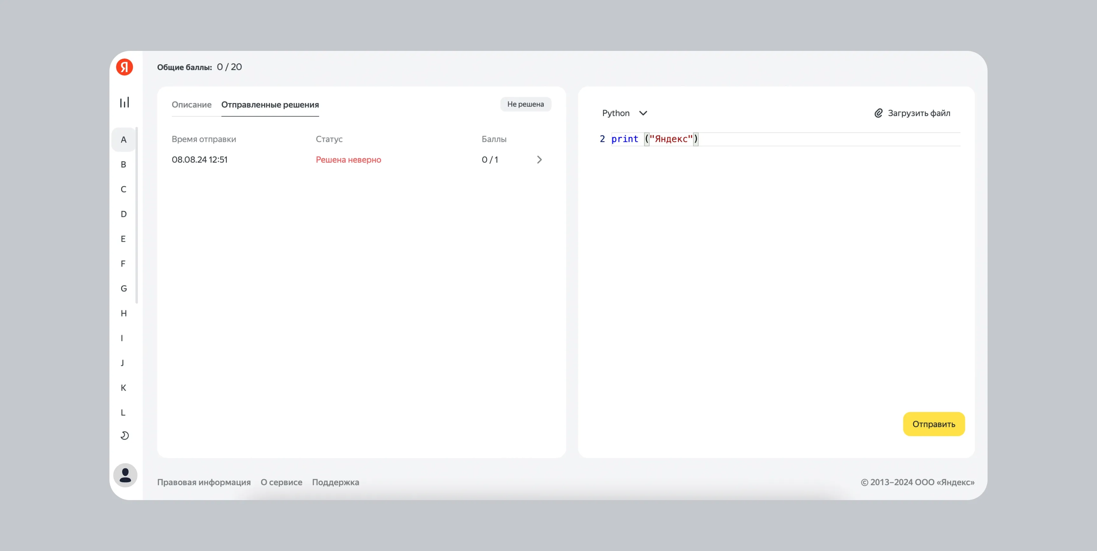
Task: Select problem I in sidebar
Action: point(122,338)
